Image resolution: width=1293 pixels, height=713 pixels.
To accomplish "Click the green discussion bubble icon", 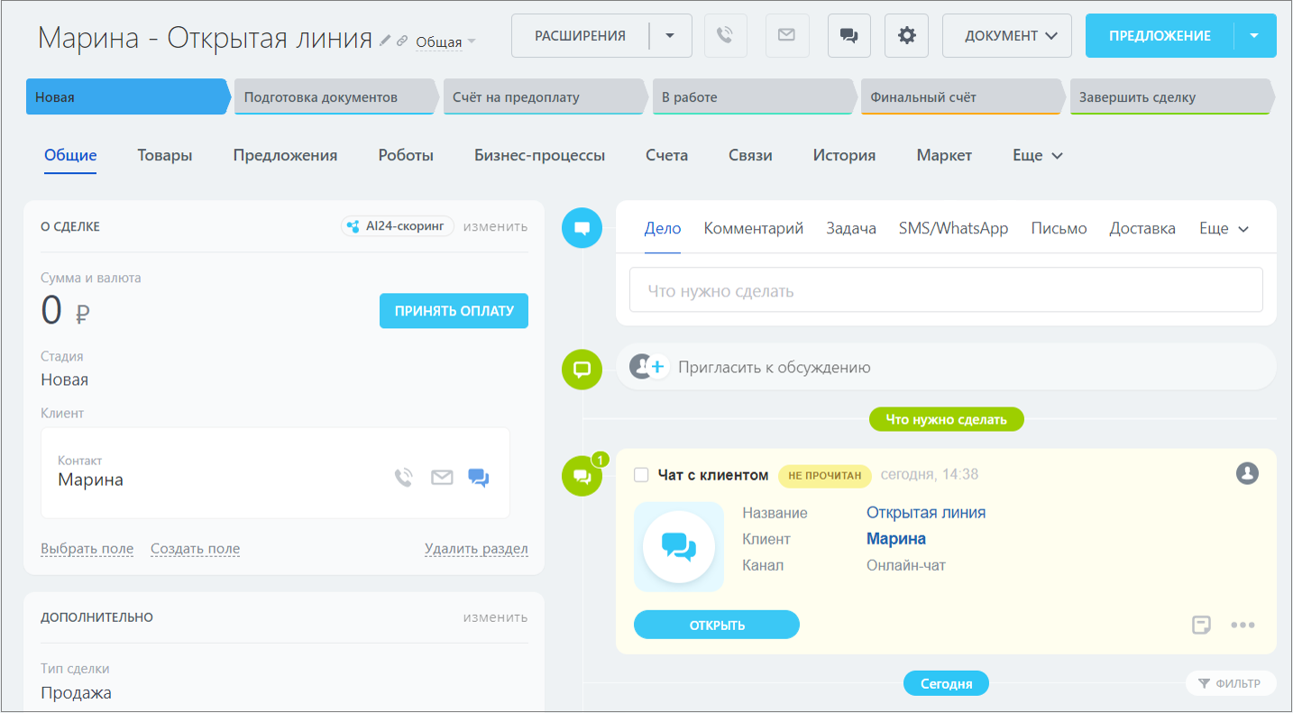I will [582, 370].
